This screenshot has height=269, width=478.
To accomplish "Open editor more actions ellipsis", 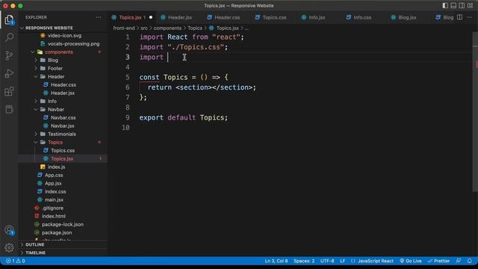I will point(469,17).
